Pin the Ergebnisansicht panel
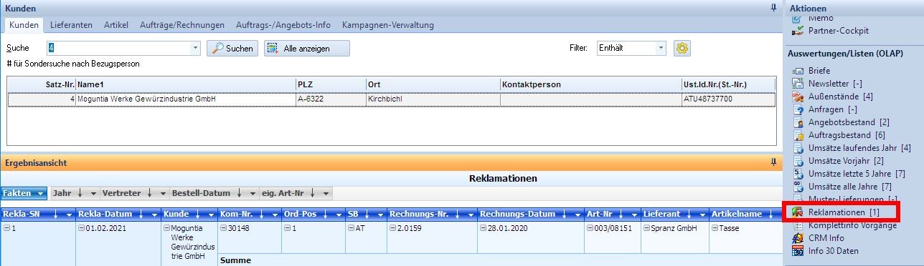The image size is (924, 266). coord(773,162)
